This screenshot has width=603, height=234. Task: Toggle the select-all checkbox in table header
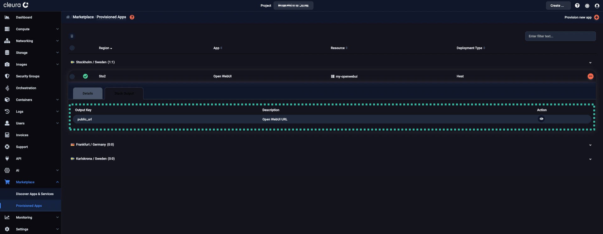coord(72,48)
